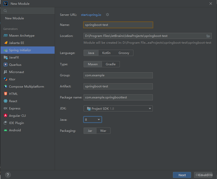Viewport: 217px width, 179px height.
Task: Select IDE Plugin generator entry
Action: 27,123
